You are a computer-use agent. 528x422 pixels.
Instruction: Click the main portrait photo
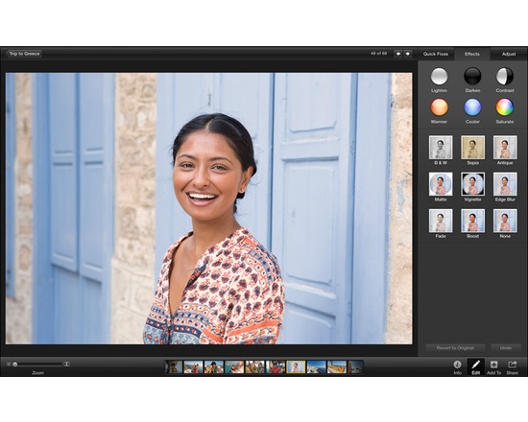pos(208,208)
